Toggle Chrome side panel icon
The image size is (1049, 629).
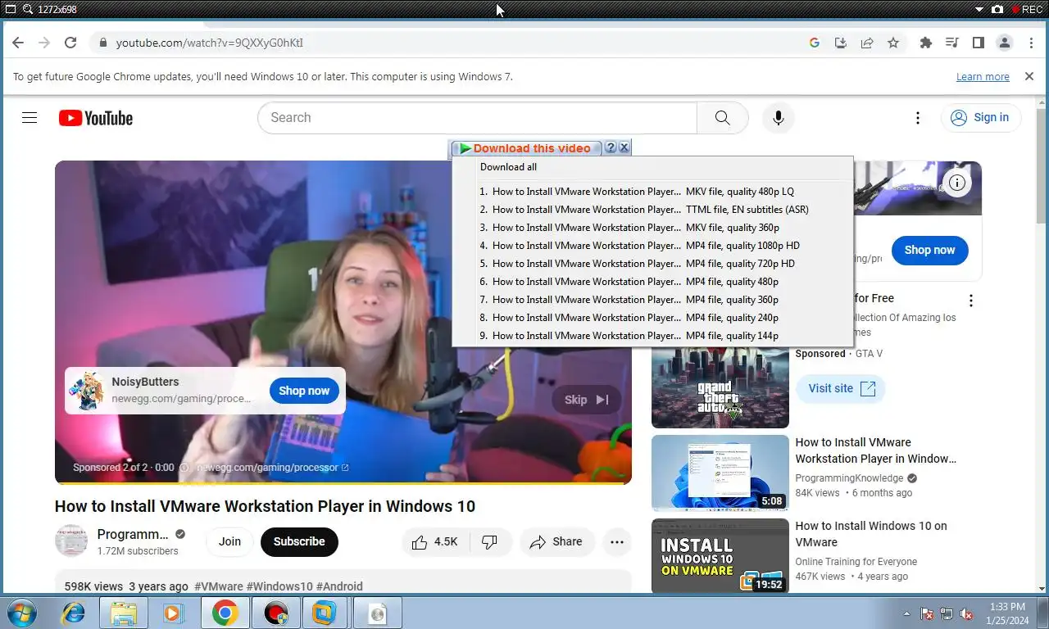979,43
